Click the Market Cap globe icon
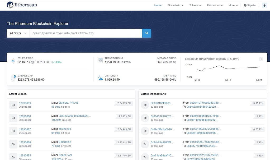The width and height of the screenshot is (270, 160). [13, 78]
